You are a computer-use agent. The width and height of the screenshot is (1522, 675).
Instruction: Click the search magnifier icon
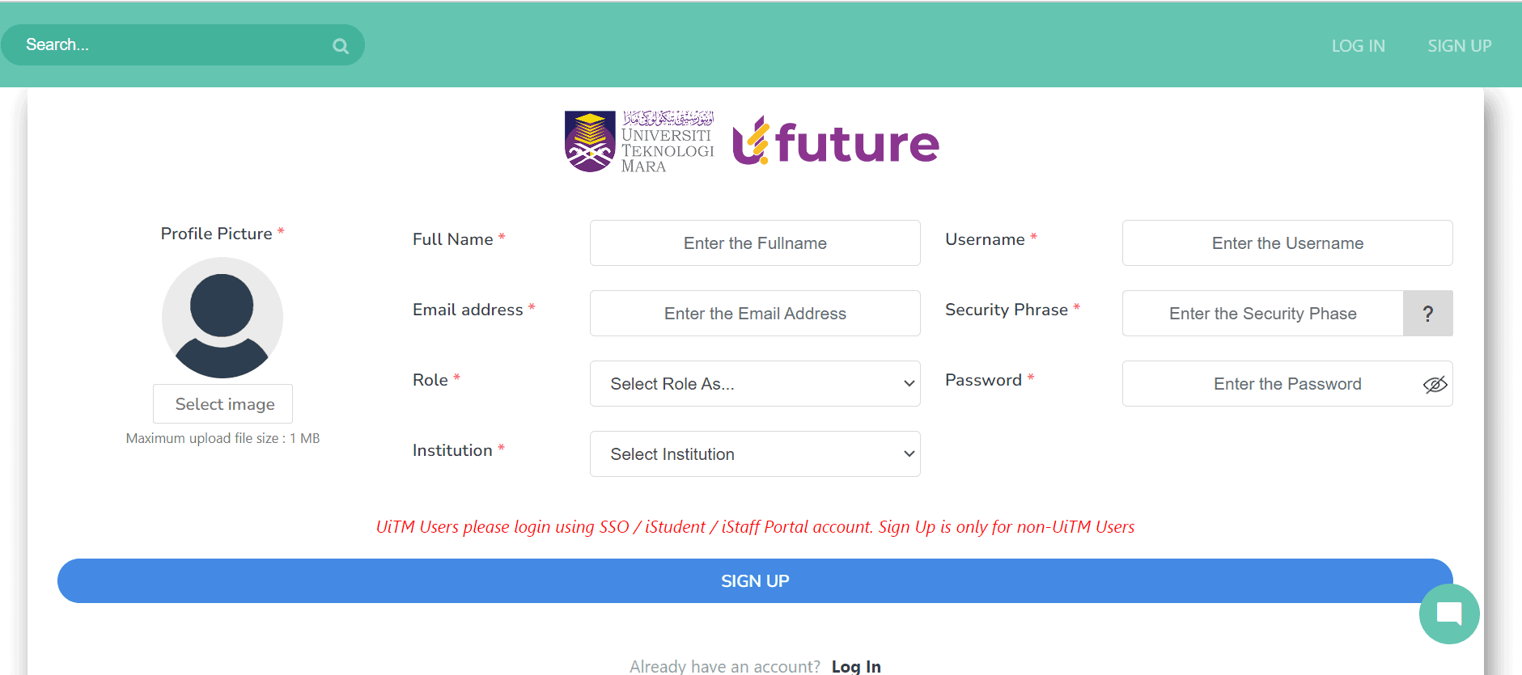(340, 44)
